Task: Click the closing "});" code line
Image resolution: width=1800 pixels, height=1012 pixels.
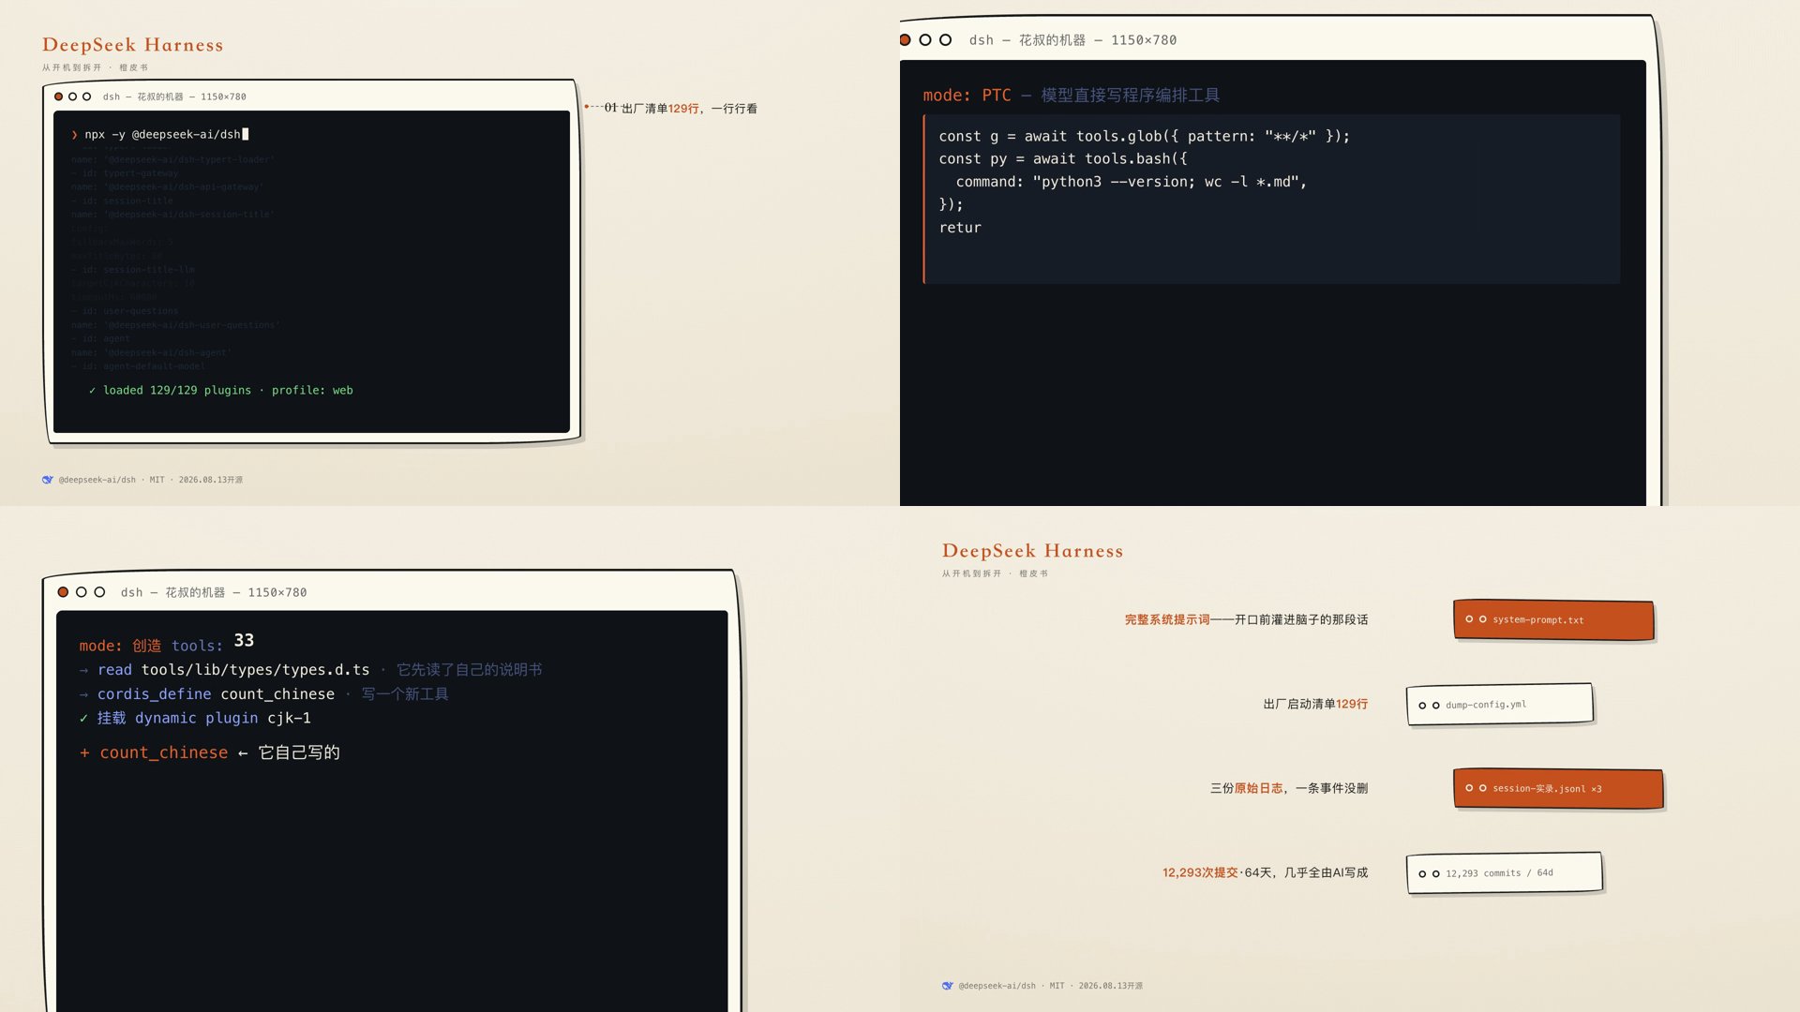Action: pyautogui.click(x=951, y=204)
